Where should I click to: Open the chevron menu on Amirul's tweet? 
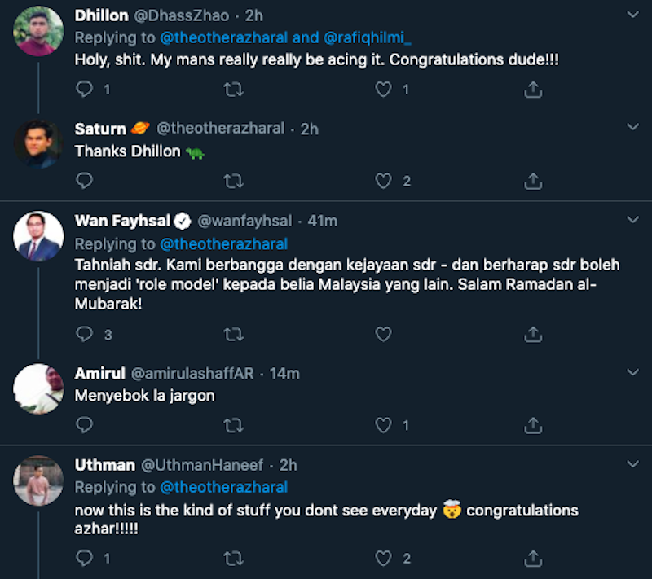[x=633, y=373]
